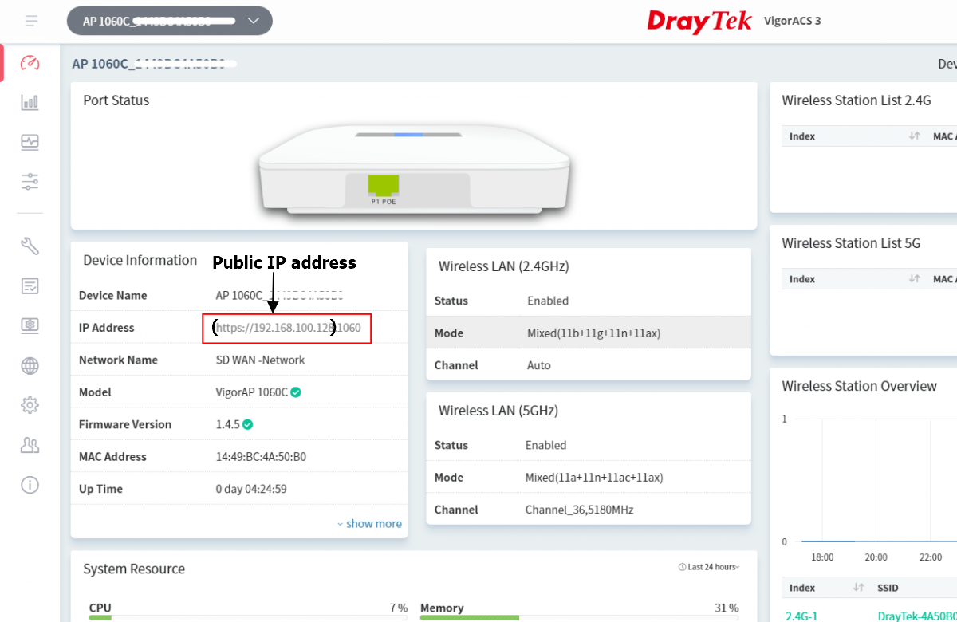Click the CPU usage progress bar
957x622 pixels.
click(x=247, y=618)
